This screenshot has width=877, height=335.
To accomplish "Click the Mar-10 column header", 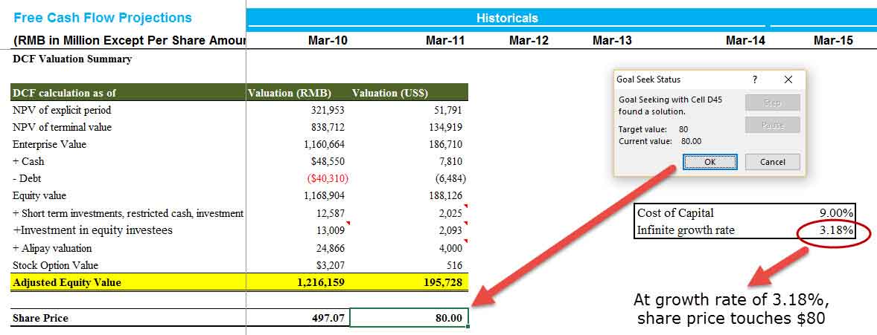I will [327, 41].
